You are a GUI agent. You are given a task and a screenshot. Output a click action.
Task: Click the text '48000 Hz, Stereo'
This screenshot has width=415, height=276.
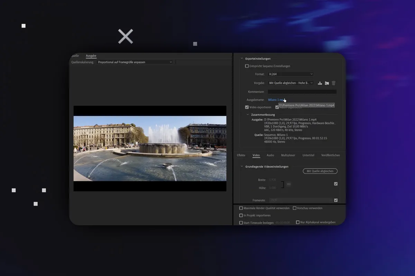tap(275, 142)
